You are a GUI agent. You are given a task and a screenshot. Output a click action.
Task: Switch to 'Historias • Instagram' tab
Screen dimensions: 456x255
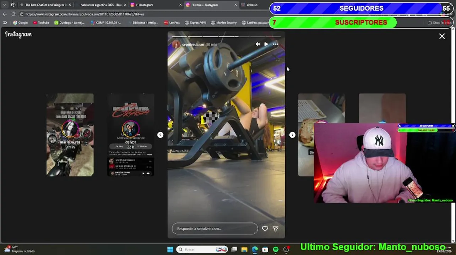(x=211, y=5)
